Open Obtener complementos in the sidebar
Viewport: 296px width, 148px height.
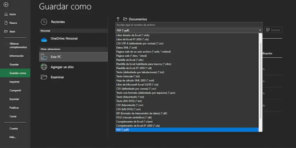pyautogui.click(x=18, y=45)
